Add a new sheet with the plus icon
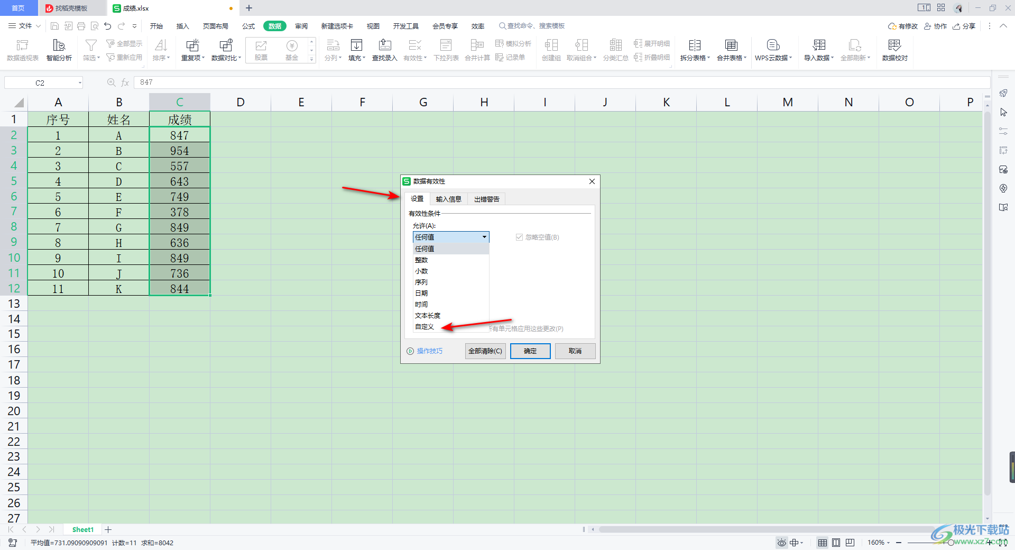Screen dimensions: 1015x550 point(108,529)
